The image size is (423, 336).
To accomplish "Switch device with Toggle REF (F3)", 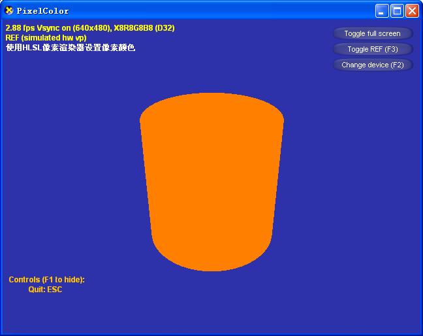I will (373, 49).
